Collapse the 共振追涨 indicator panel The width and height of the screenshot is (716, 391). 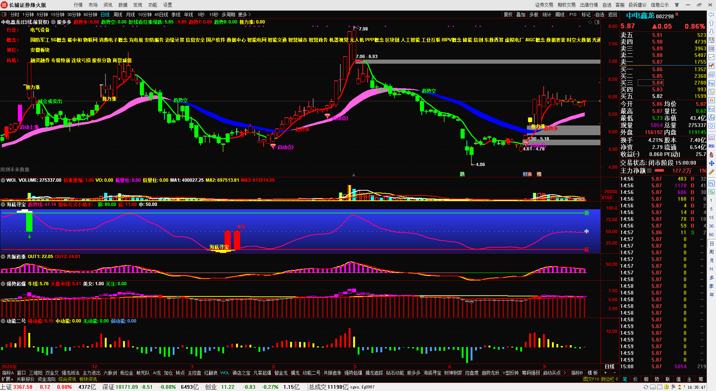tap(3, 257)
